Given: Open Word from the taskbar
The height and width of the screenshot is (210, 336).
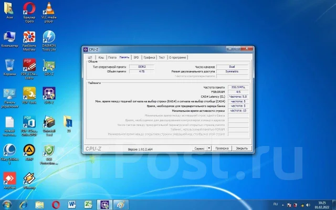Looking at the screenshot, I should click(72, 205).
